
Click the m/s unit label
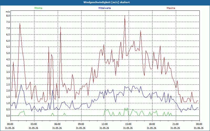[8, 12]
